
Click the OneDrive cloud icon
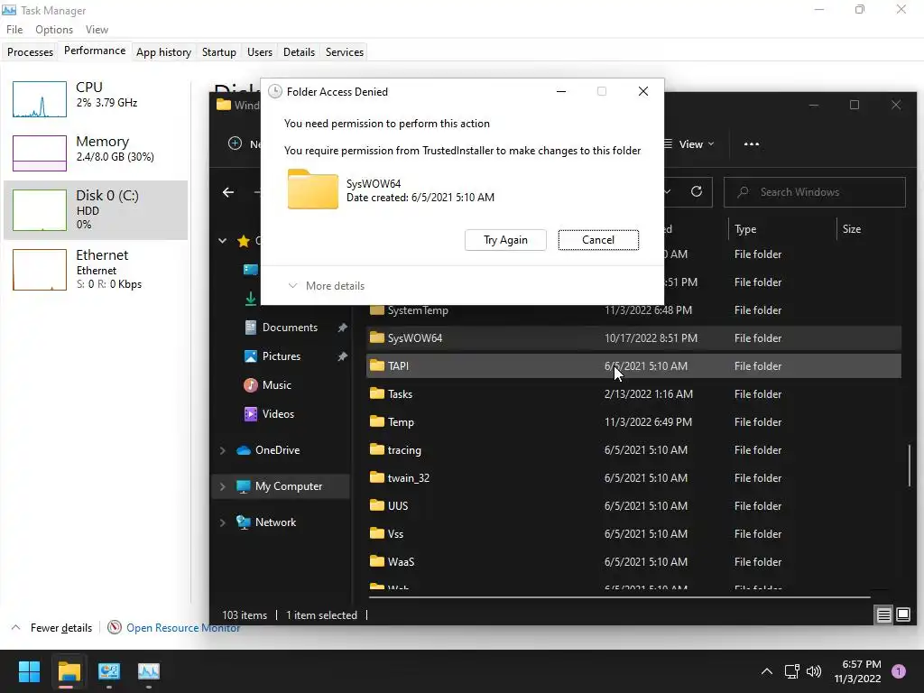[x=244, y=450]
